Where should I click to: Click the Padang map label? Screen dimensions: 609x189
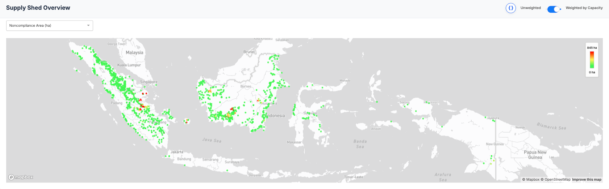117,103
